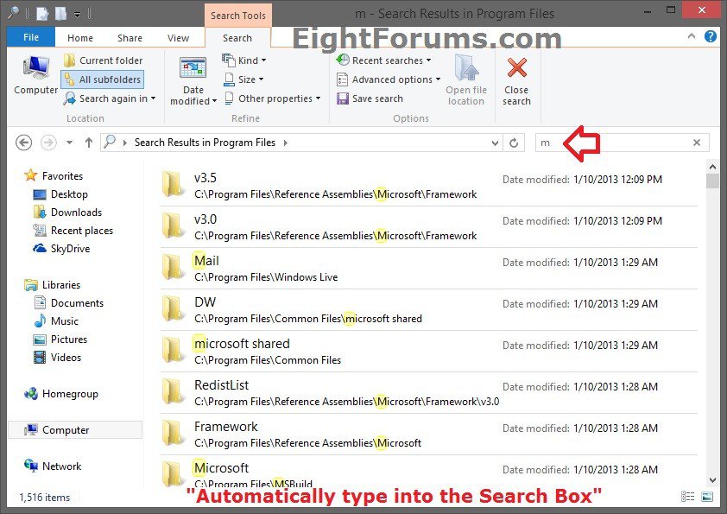727x514 pixels.
Task: Open the File menu tab
Action: (30, 38)
